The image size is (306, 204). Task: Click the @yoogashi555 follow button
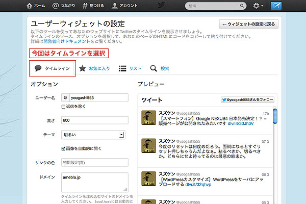(247, 100)
